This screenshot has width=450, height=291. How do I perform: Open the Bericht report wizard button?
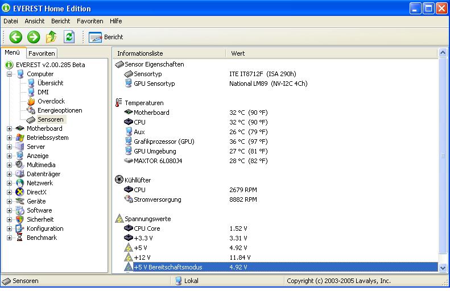click(106, 37)
